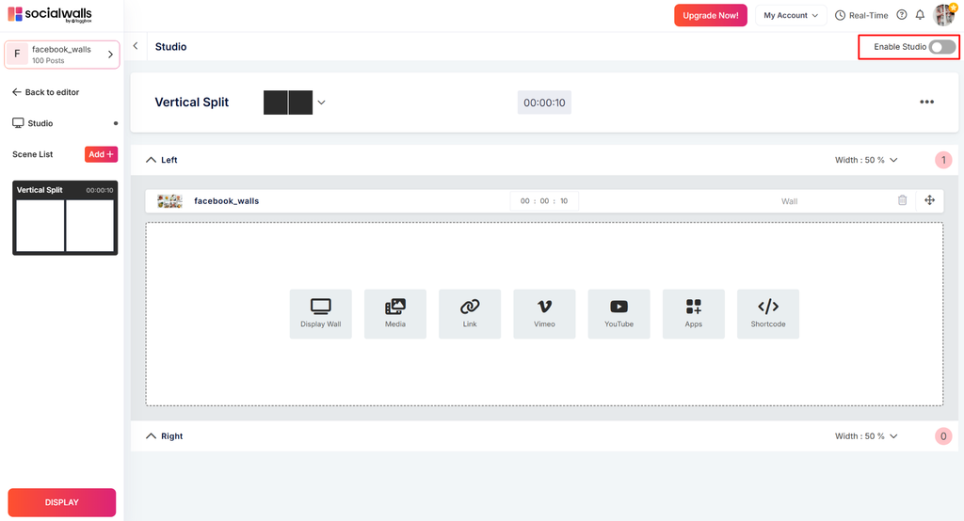Click the Left section item count badge
The height and width of the screenshot is (521, 964).
(943, 161)
